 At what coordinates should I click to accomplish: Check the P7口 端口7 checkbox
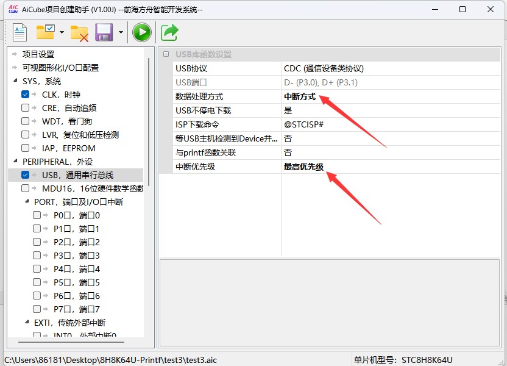[37, 309]
